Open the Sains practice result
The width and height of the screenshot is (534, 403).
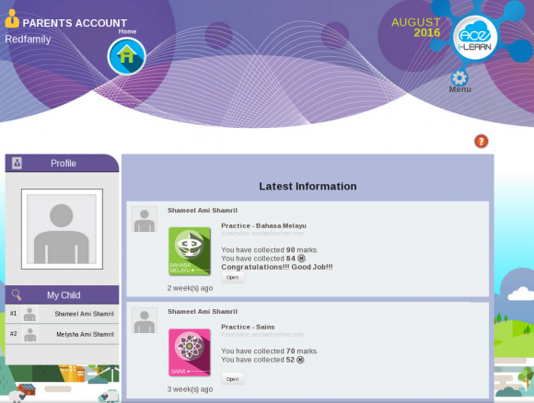[x=233, y=379]
